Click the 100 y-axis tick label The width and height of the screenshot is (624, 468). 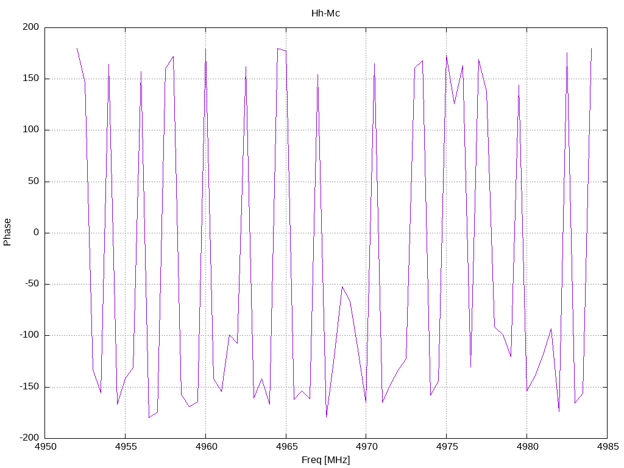point(31,130)
